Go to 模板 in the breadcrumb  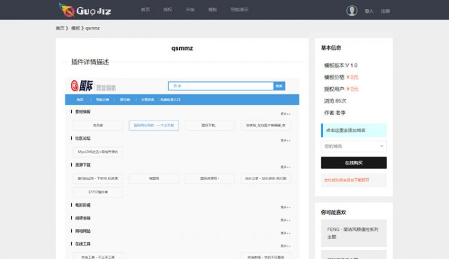76,28
